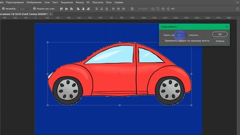Open the Редактирование menu
The height and width of the screenshot is (135, 240).
tap(15, 2)
